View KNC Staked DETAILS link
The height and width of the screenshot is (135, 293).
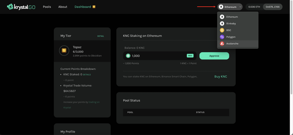(x=87, y=74)
